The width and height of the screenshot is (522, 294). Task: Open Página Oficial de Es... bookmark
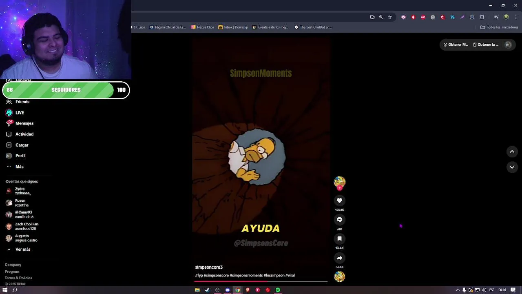coord(167,27)
